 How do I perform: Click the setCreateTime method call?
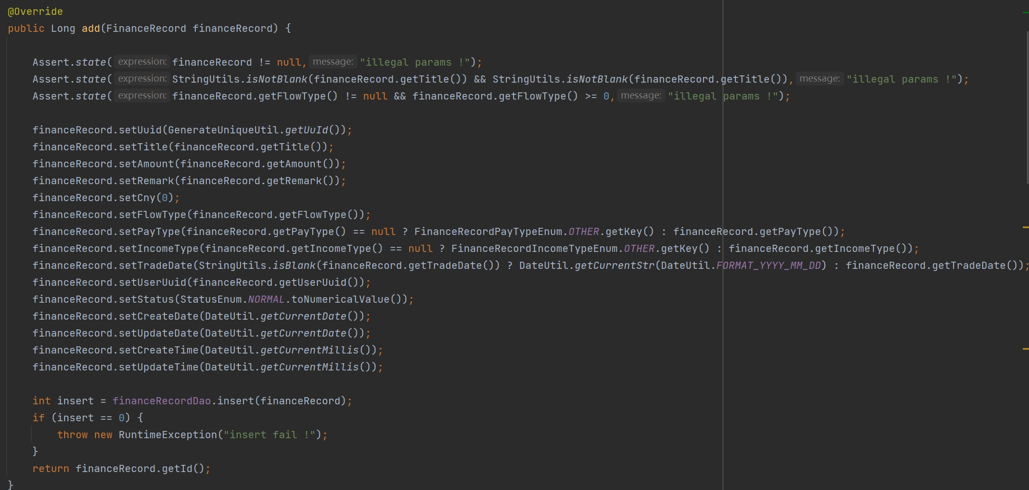159,350
